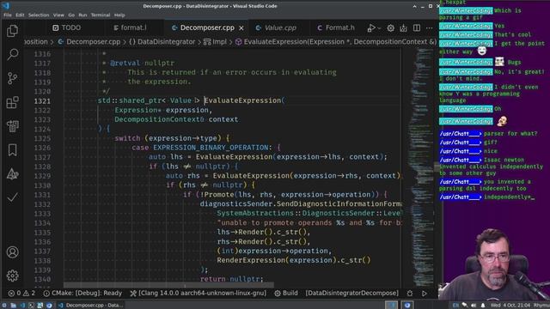Click the Build button in the status bar

coord(286,294)
